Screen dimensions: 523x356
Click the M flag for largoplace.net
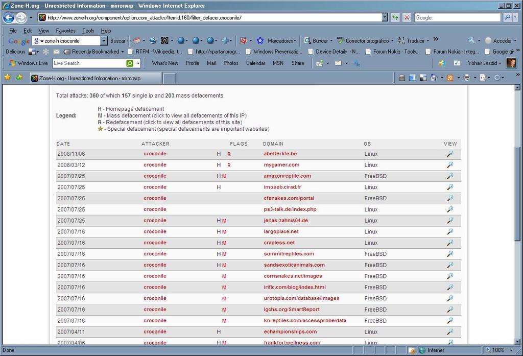click(x=224, y=232)
